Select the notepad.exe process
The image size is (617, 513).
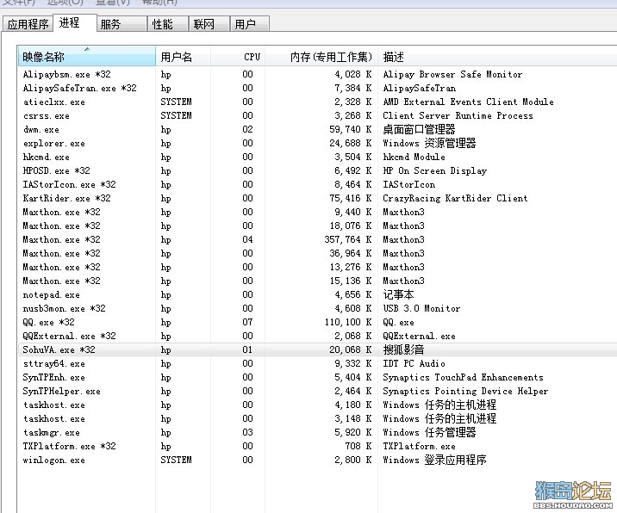point(317,294)
